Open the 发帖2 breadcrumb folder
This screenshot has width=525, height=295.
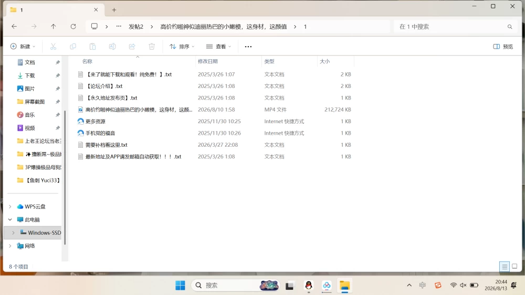coord(136,27)
